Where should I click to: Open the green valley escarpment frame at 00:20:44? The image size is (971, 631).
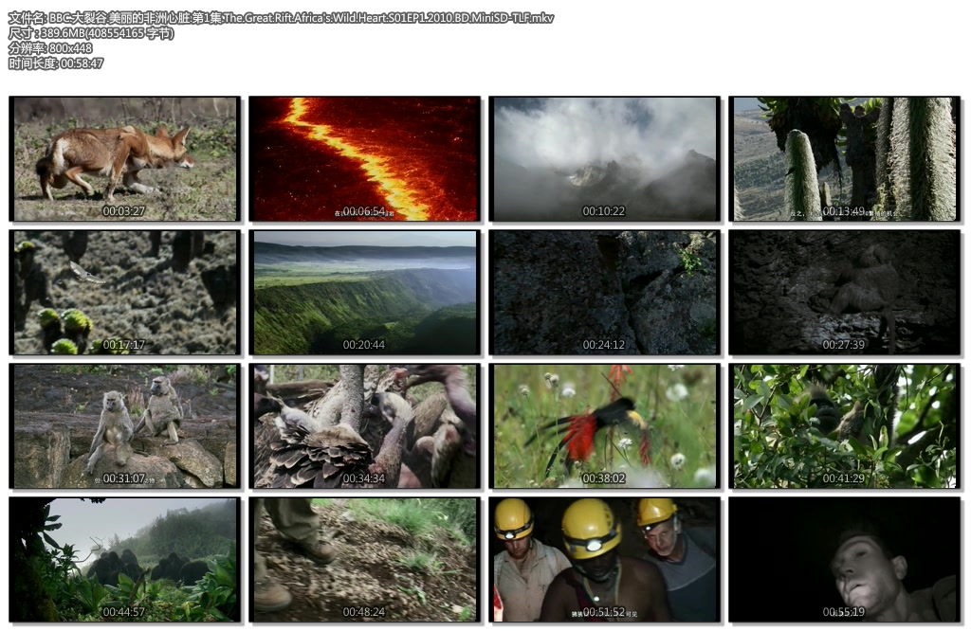tap(364, 292)
